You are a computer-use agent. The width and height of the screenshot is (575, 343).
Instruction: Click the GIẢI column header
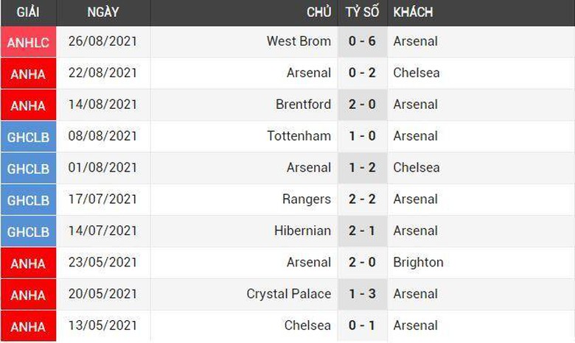[27, 13]
